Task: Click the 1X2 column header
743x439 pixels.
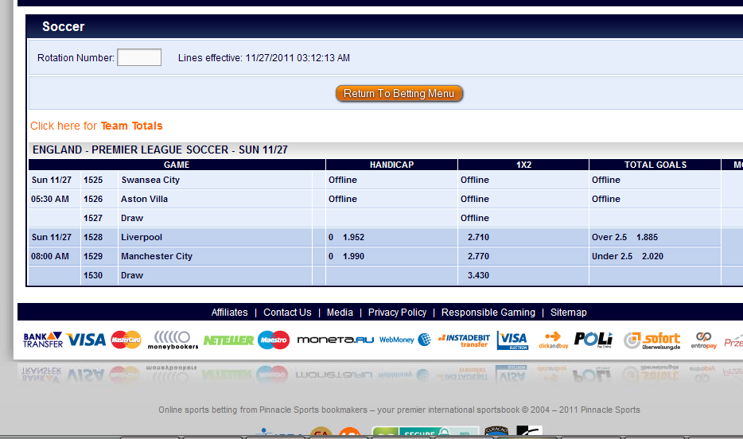Action: coord(523,165)
